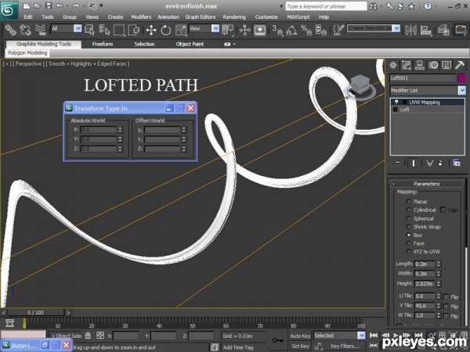The image size is (470, 352).
Task: Open Utilities panel hammer icon
Action: [460, 65]
